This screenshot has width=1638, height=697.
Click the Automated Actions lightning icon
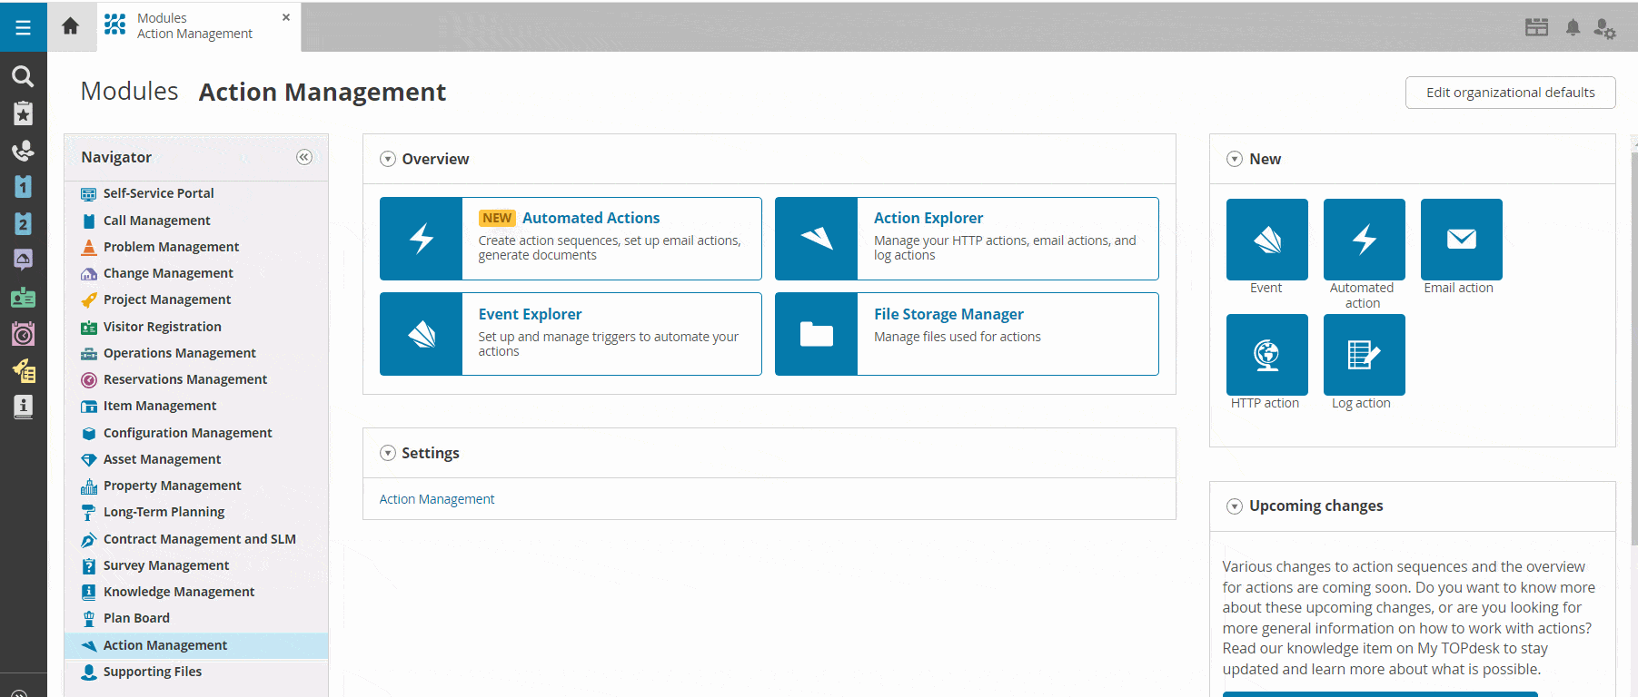click(422, 239)
